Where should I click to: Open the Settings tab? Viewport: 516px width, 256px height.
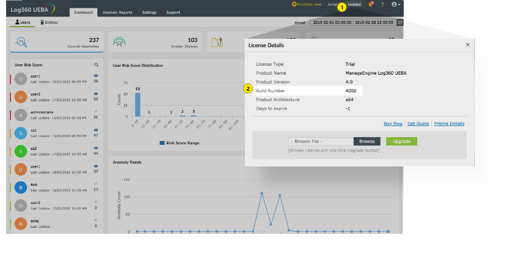pos(149,13)
